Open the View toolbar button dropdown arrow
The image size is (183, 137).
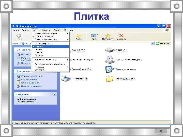[x=97, y=35]
